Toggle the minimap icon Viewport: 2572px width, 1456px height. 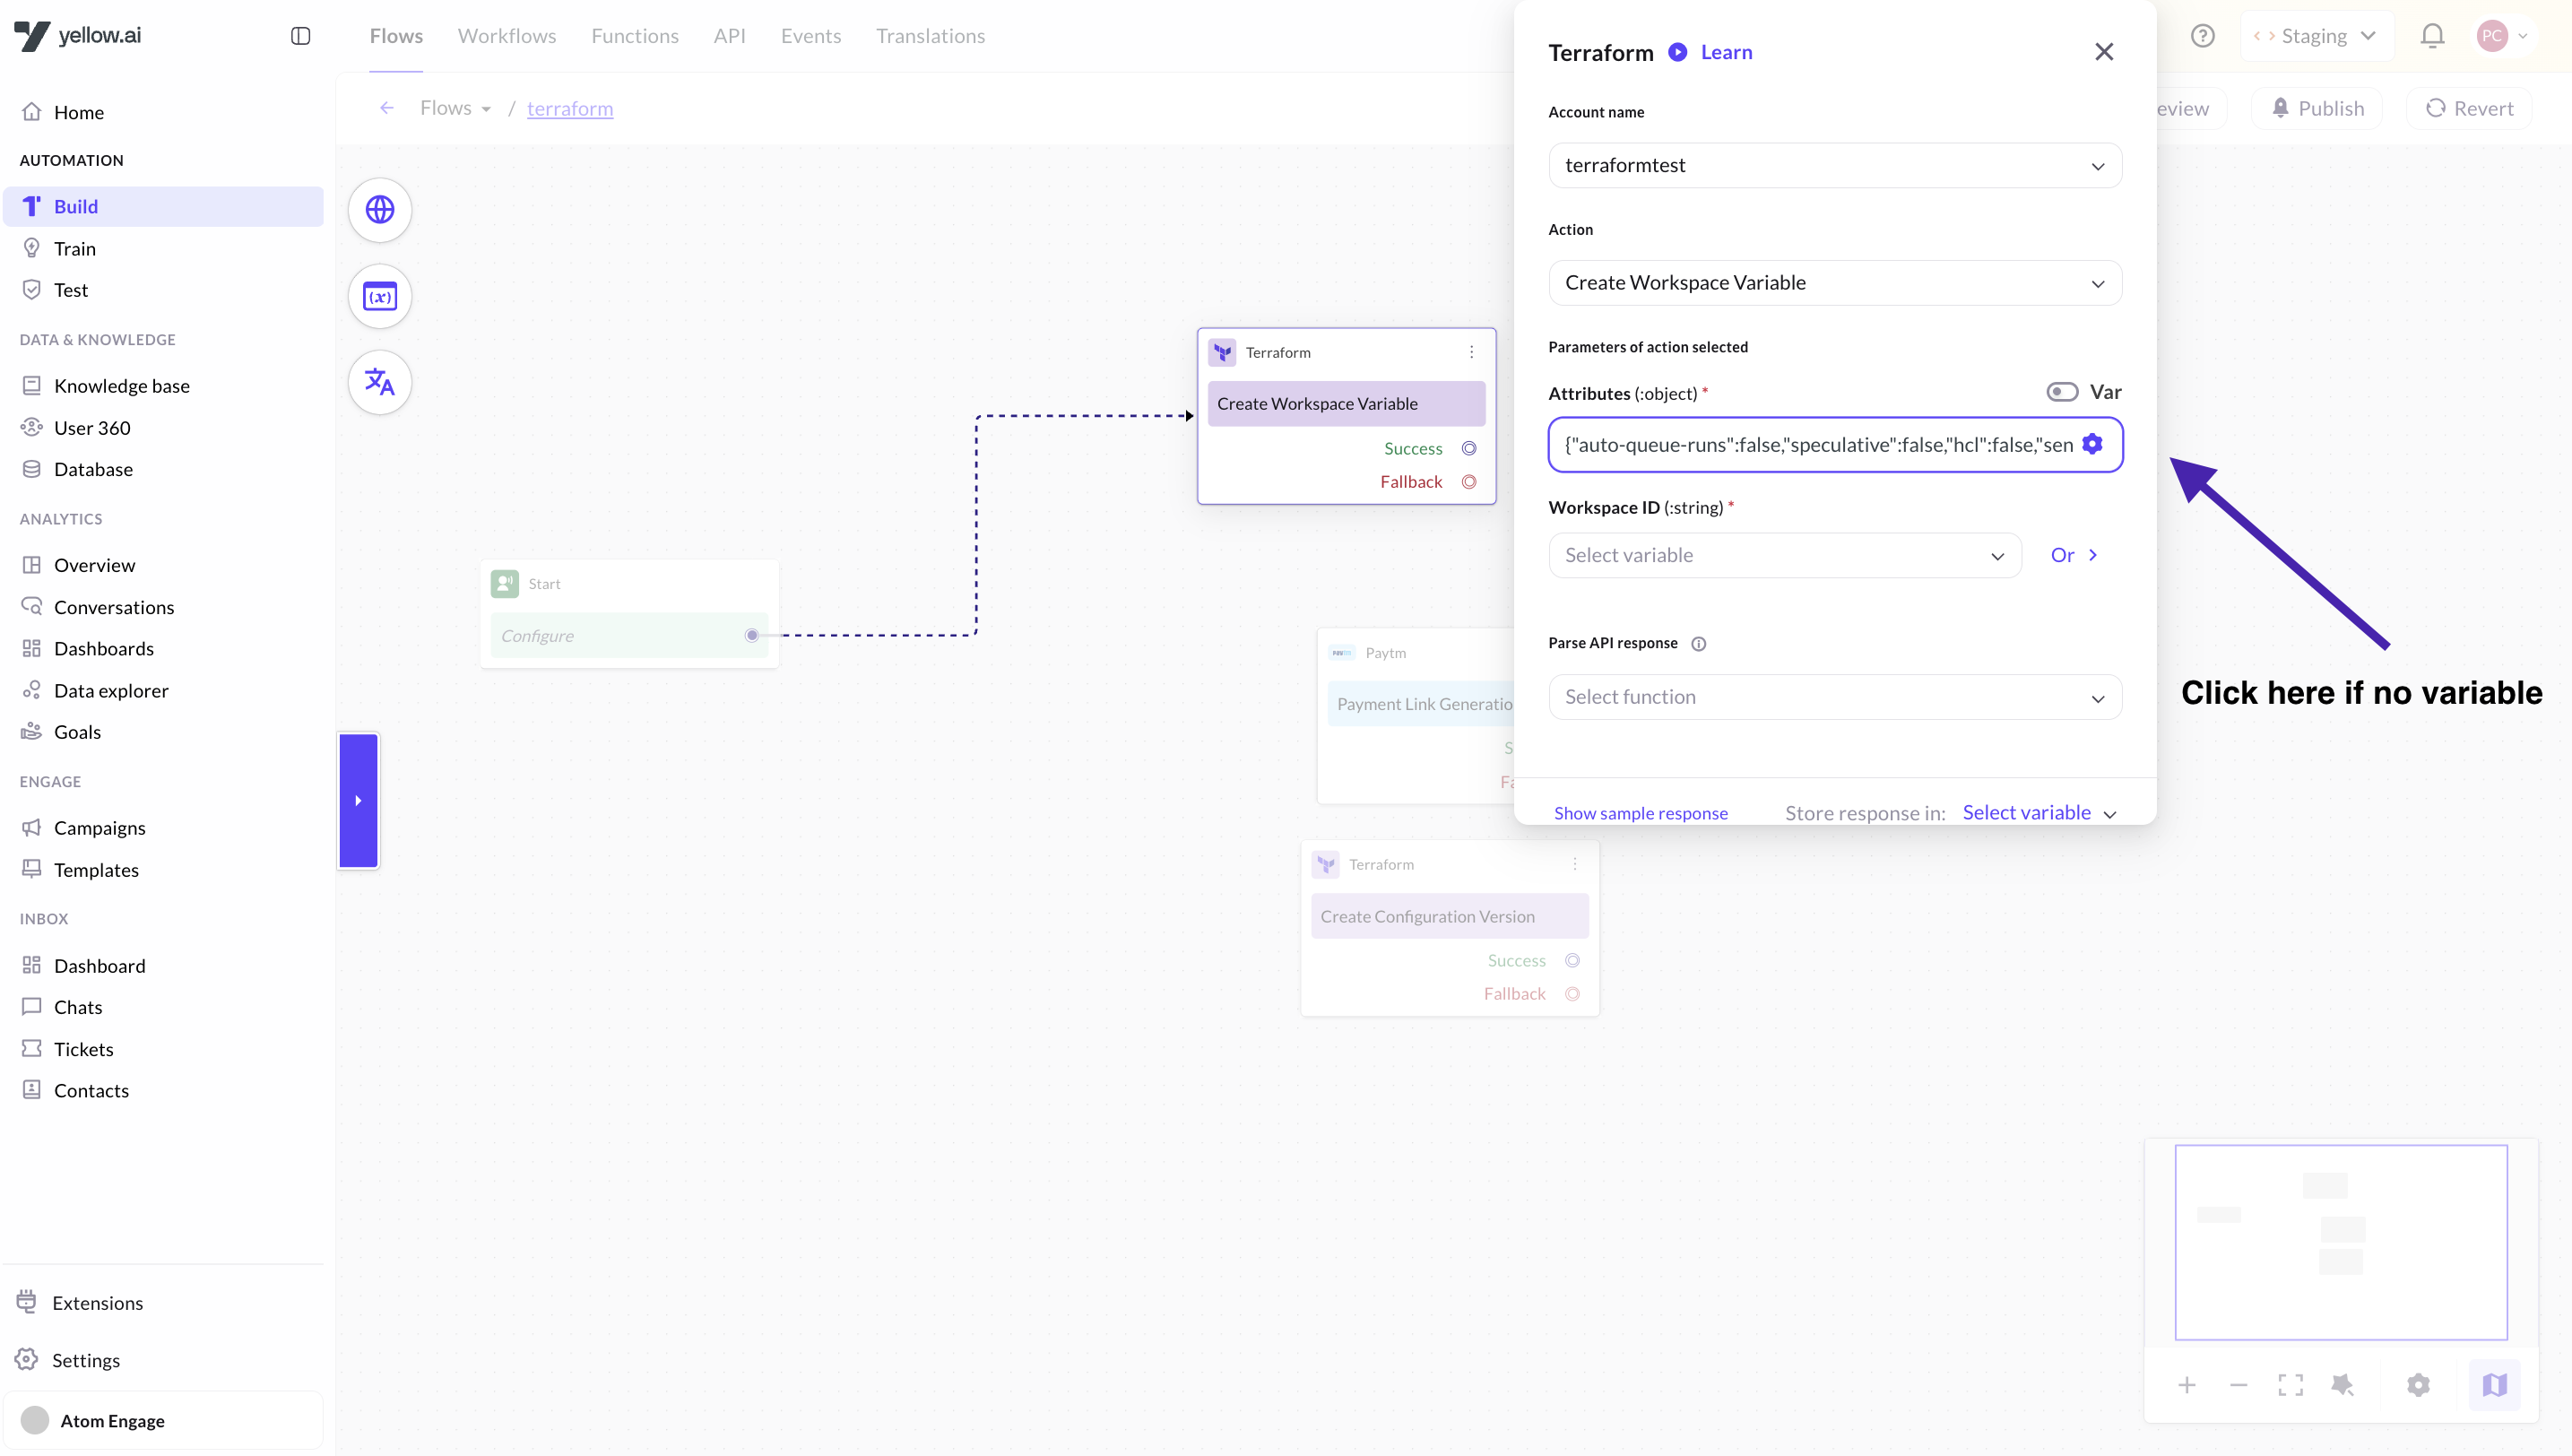[x=2494, y=1385]
